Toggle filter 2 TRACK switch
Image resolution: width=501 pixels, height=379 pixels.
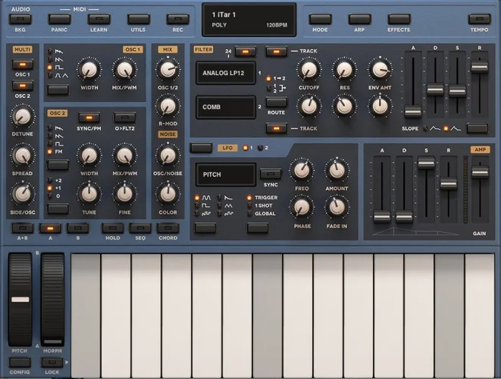(x=277, y=128)
